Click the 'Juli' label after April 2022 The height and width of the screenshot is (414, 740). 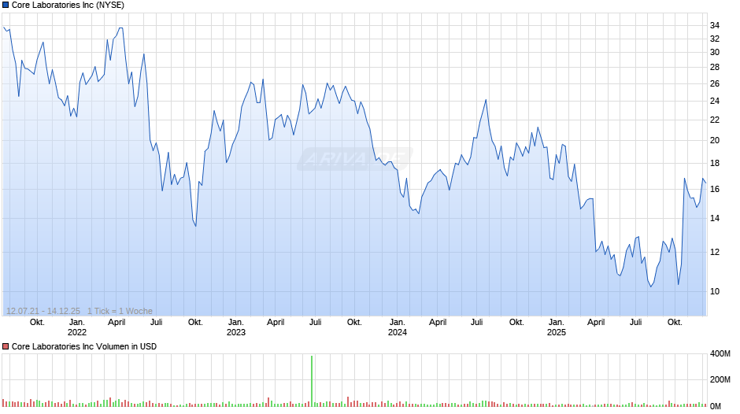pyautogui.click(x=156, y=322)
